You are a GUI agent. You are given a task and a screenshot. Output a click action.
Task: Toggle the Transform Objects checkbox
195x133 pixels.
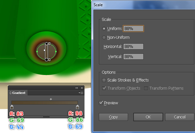104,88
